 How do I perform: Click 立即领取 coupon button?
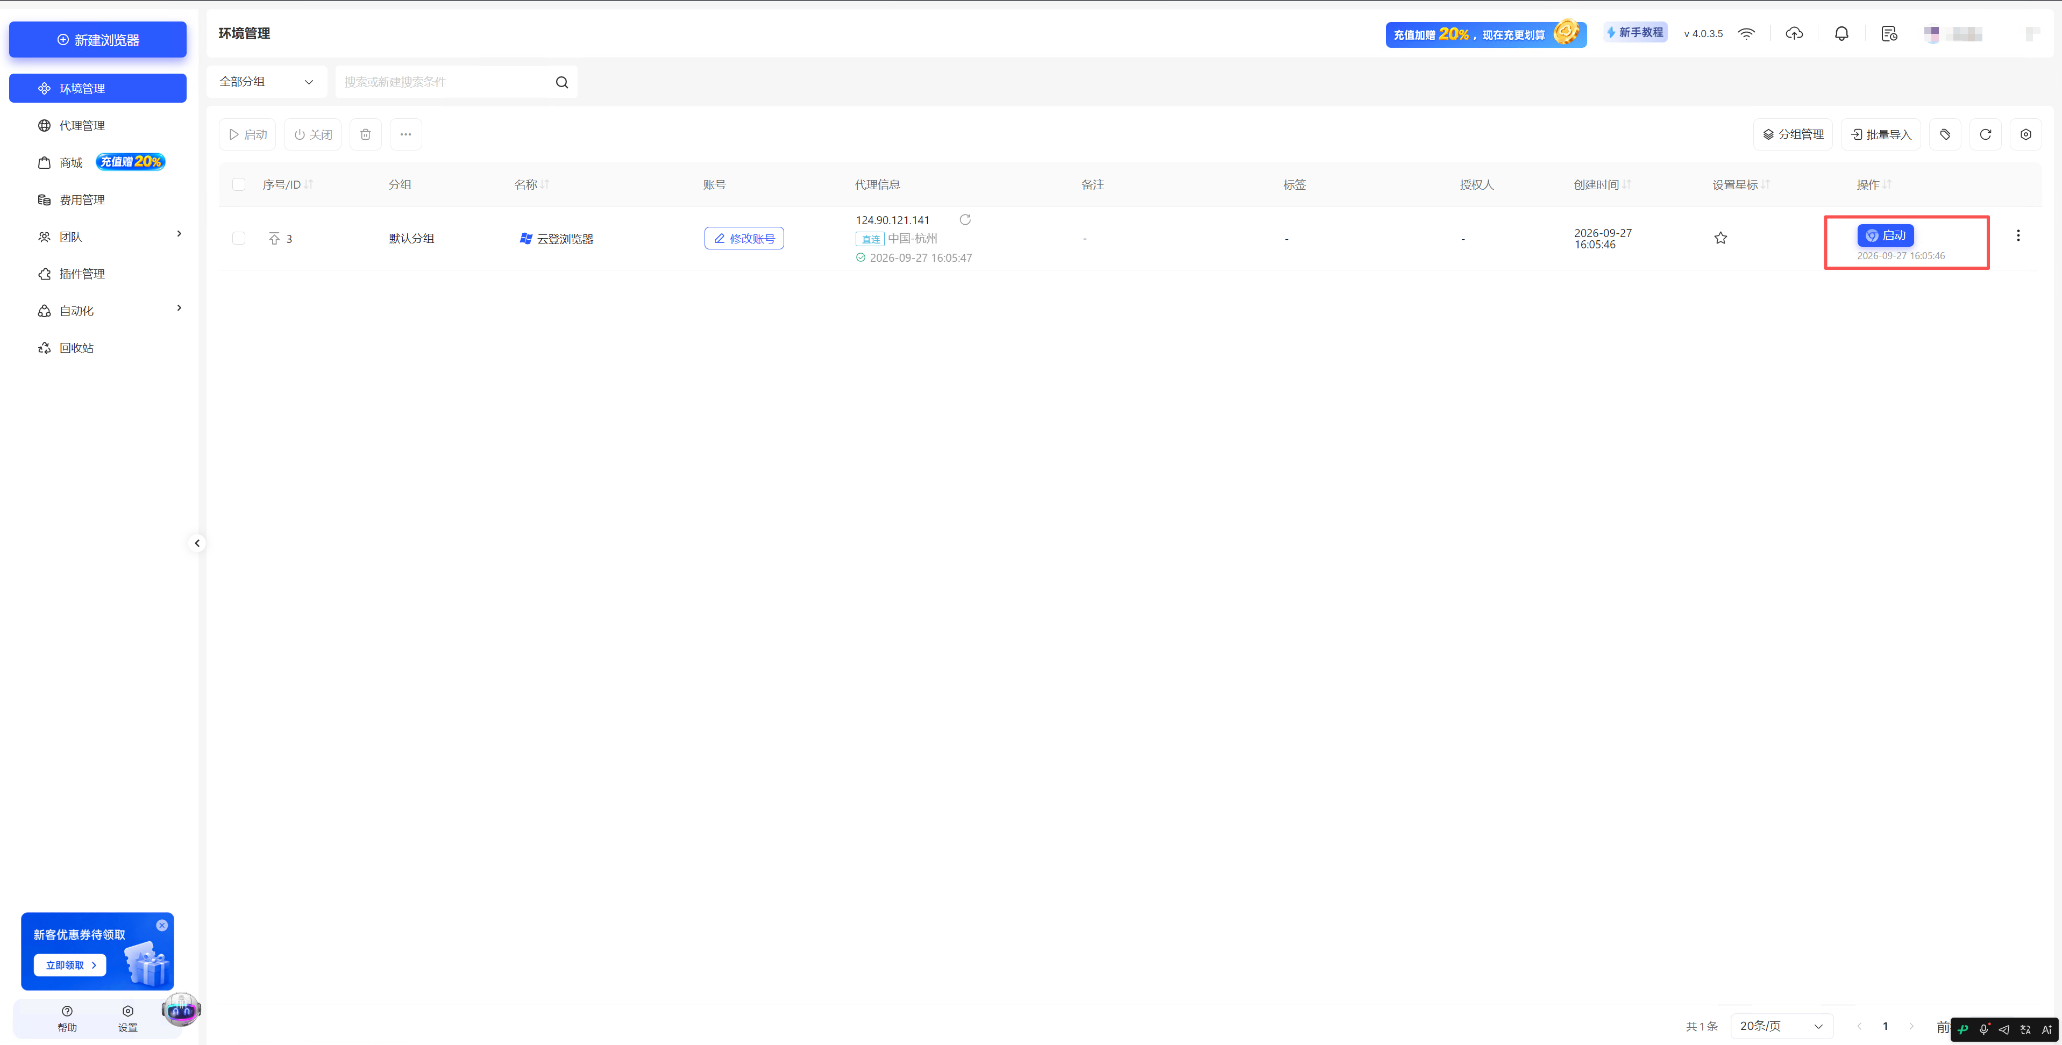click(x=69, y=965)
